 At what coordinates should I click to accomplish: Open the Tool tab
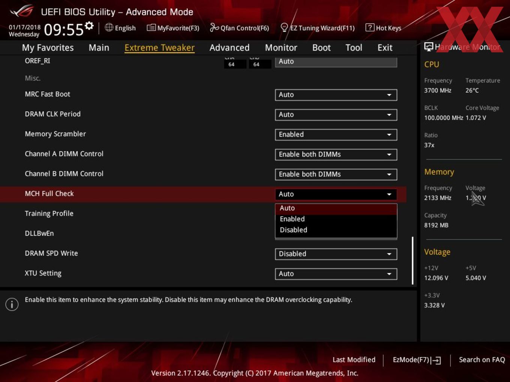(x=354, y=48)
